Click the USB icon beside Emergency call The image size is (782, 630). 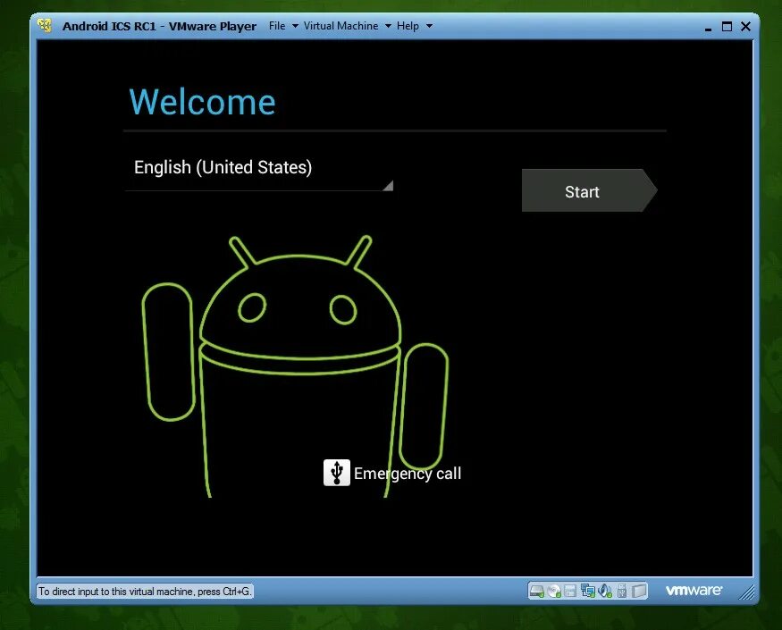[337, 473]
